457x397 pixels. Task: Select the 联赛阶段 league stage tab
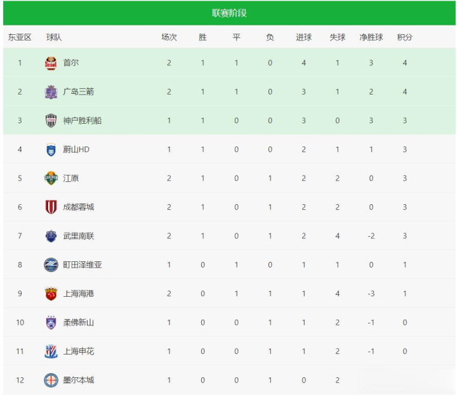pos(229,13)
